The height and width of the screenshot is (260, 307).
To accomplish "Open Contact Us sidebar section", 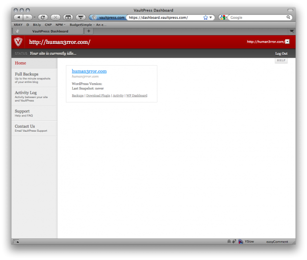I will (34, 128).
